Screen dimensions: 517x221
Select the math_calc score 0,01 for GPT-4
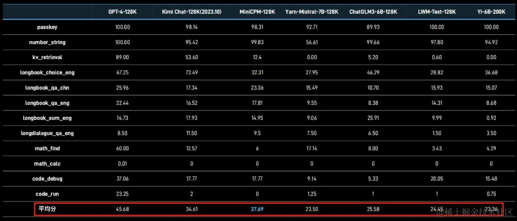coord(123,164)
